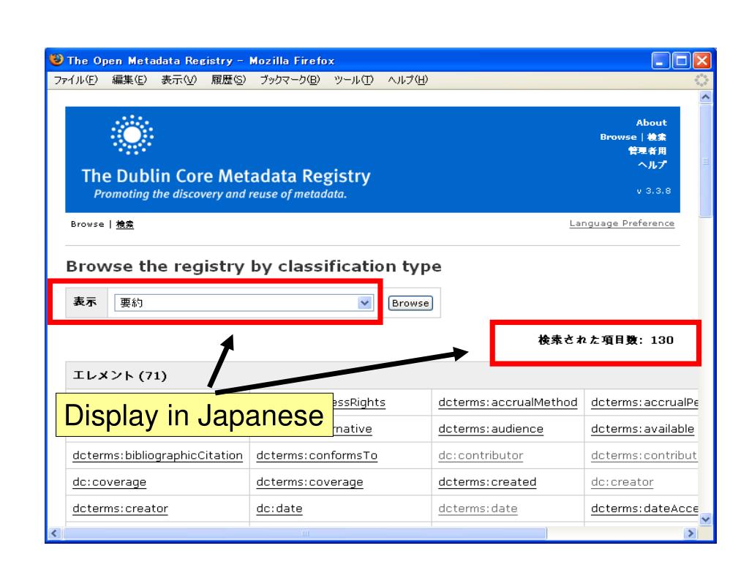The image size is (749, 562).
Task: Close the Firefox window
Action: (702, 61)
